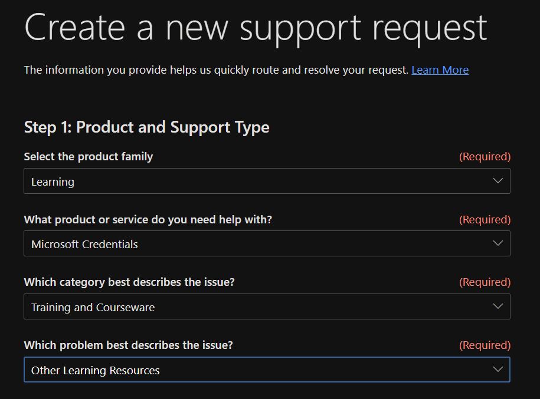Open the Learn More link
Image resolution: width=540 pixels, height=399 pixels.
pyautogui.click(x=440, y=70)
